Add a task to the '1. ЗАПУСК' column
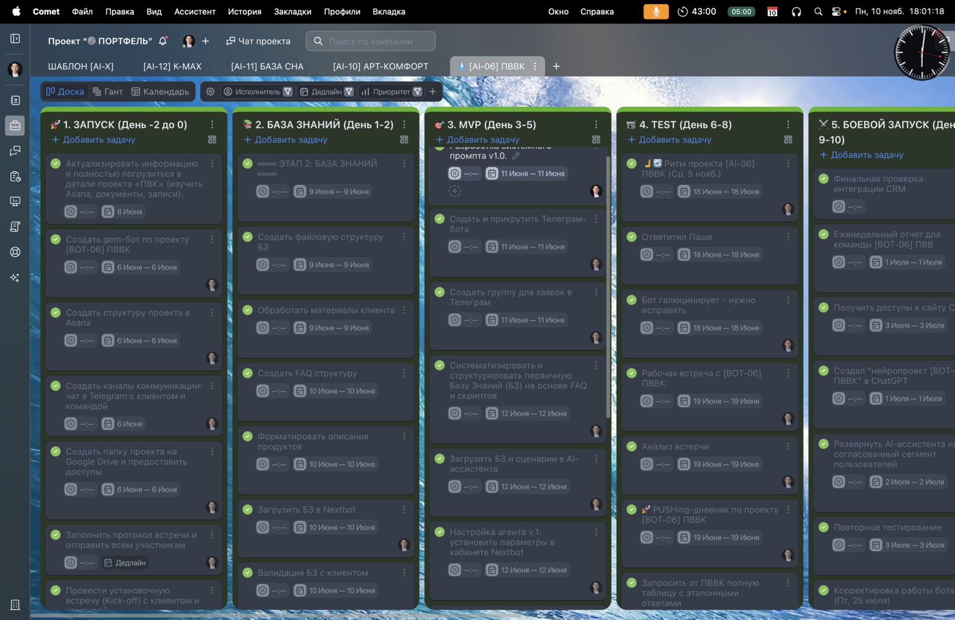Image resolution: width=955 pixels, height=620 pixels. 94,140
